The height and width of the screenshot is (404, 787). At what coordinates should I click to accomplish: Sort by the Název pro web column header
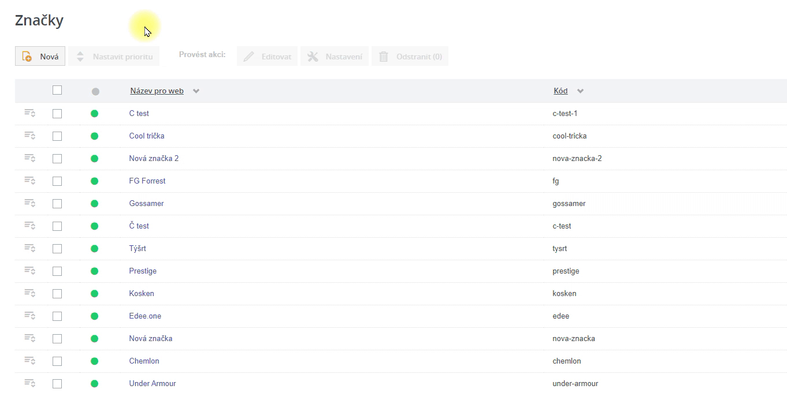[157, 91]
